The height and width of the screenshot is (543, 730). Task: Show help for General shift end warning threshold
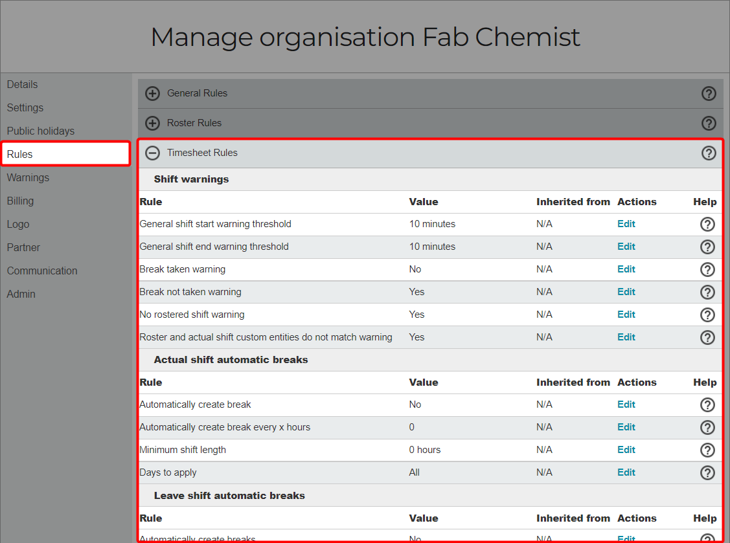707,247
